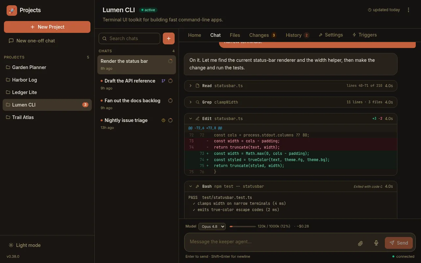Click the unread badge 3 on Lumen CLI
Viewport: 421px width, 263px height.
[85, 105]
